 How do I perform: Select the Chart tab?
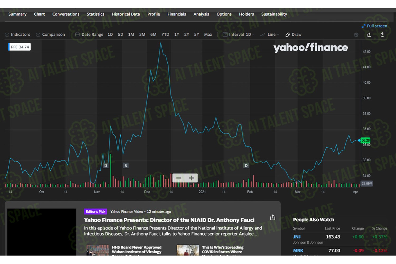pyautogui.click(x=39, y=14)
